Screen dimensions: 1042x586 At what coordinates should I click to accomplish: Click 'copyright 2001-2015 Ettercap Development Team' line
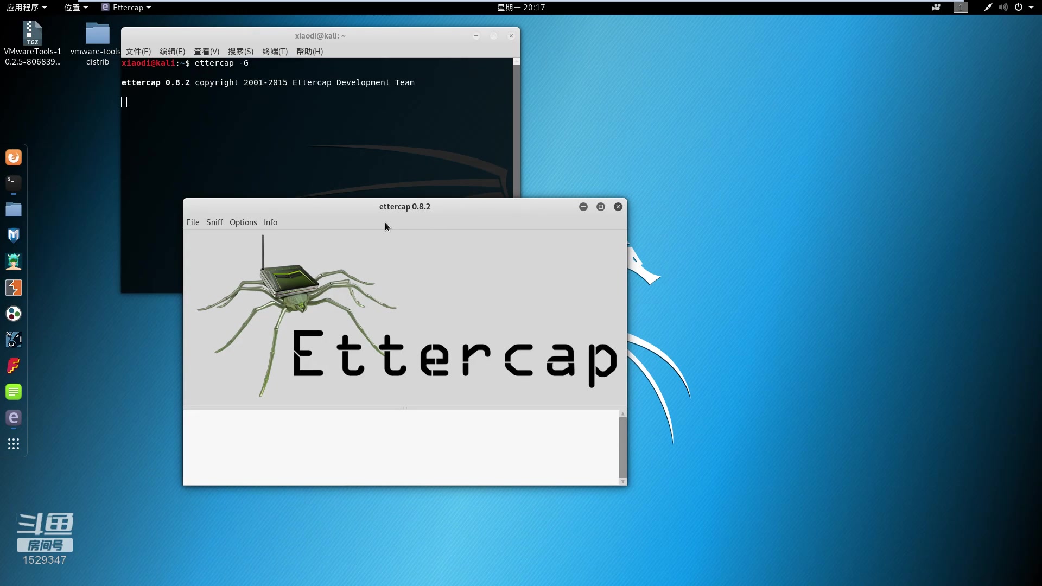pos(304,82)
